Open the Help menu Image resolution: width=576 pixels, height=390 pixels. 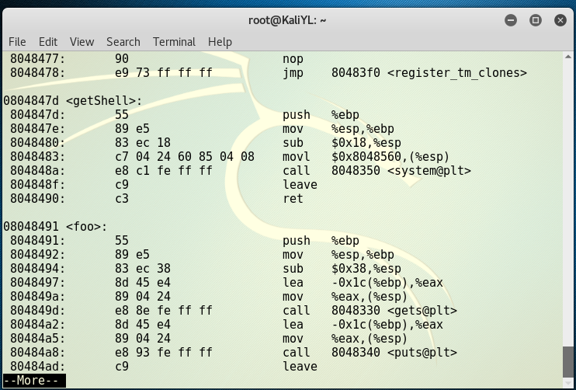tap(220, 42)
